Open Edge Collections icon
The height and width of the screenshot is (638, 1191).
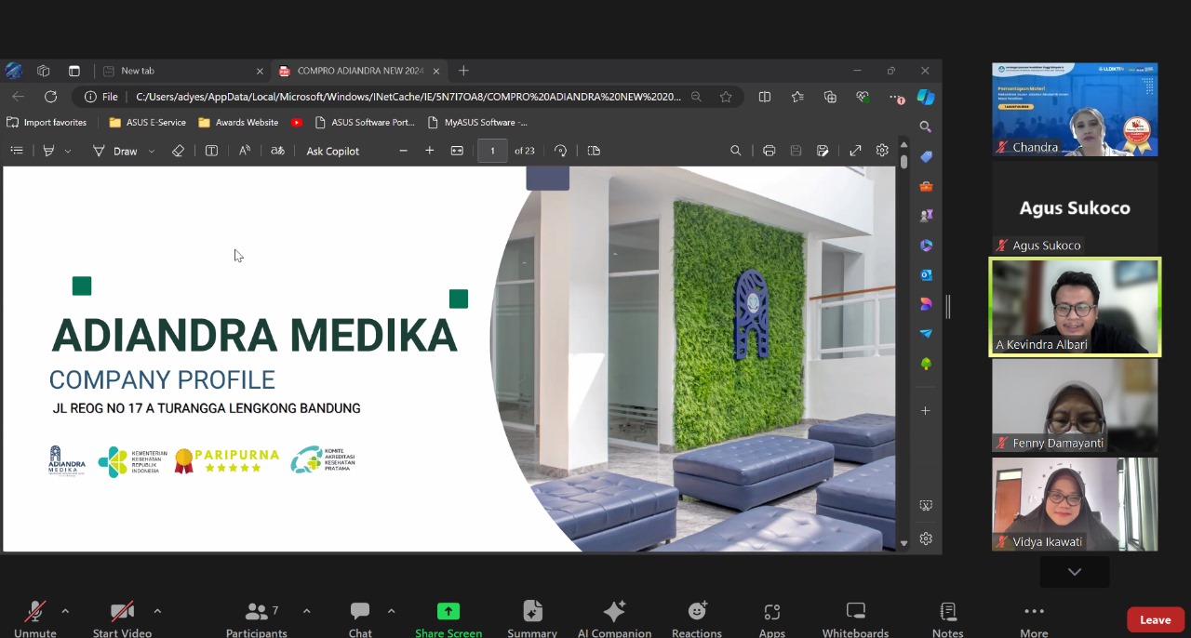[x=830, y=97]
